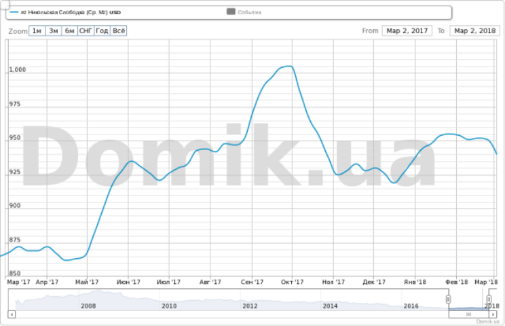Click the Дек '17 axis label
Viewport: 505px width, 326px height.
pyautogui.click(x=374, y=282)
